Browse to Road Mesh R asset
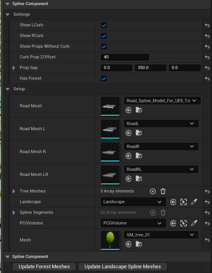The width and height of the screenshot is (212, 273). pos(139,156)
